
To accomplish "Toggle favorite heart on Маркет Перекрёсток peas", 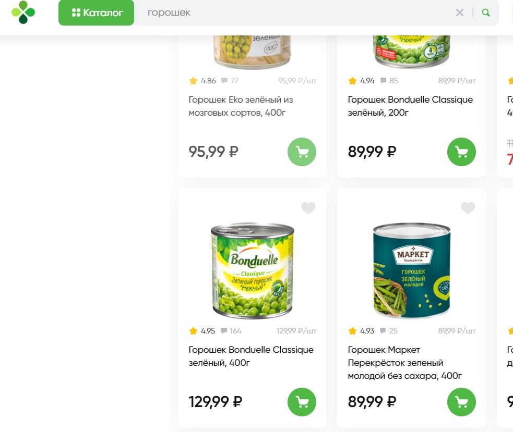I will coord(468,208).
